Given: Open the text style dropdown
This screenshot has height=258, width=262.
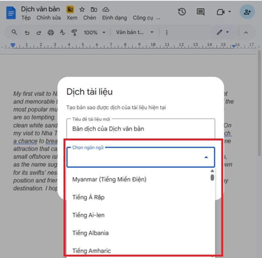Looking at the screenshot, I should (x=134, y=33).
